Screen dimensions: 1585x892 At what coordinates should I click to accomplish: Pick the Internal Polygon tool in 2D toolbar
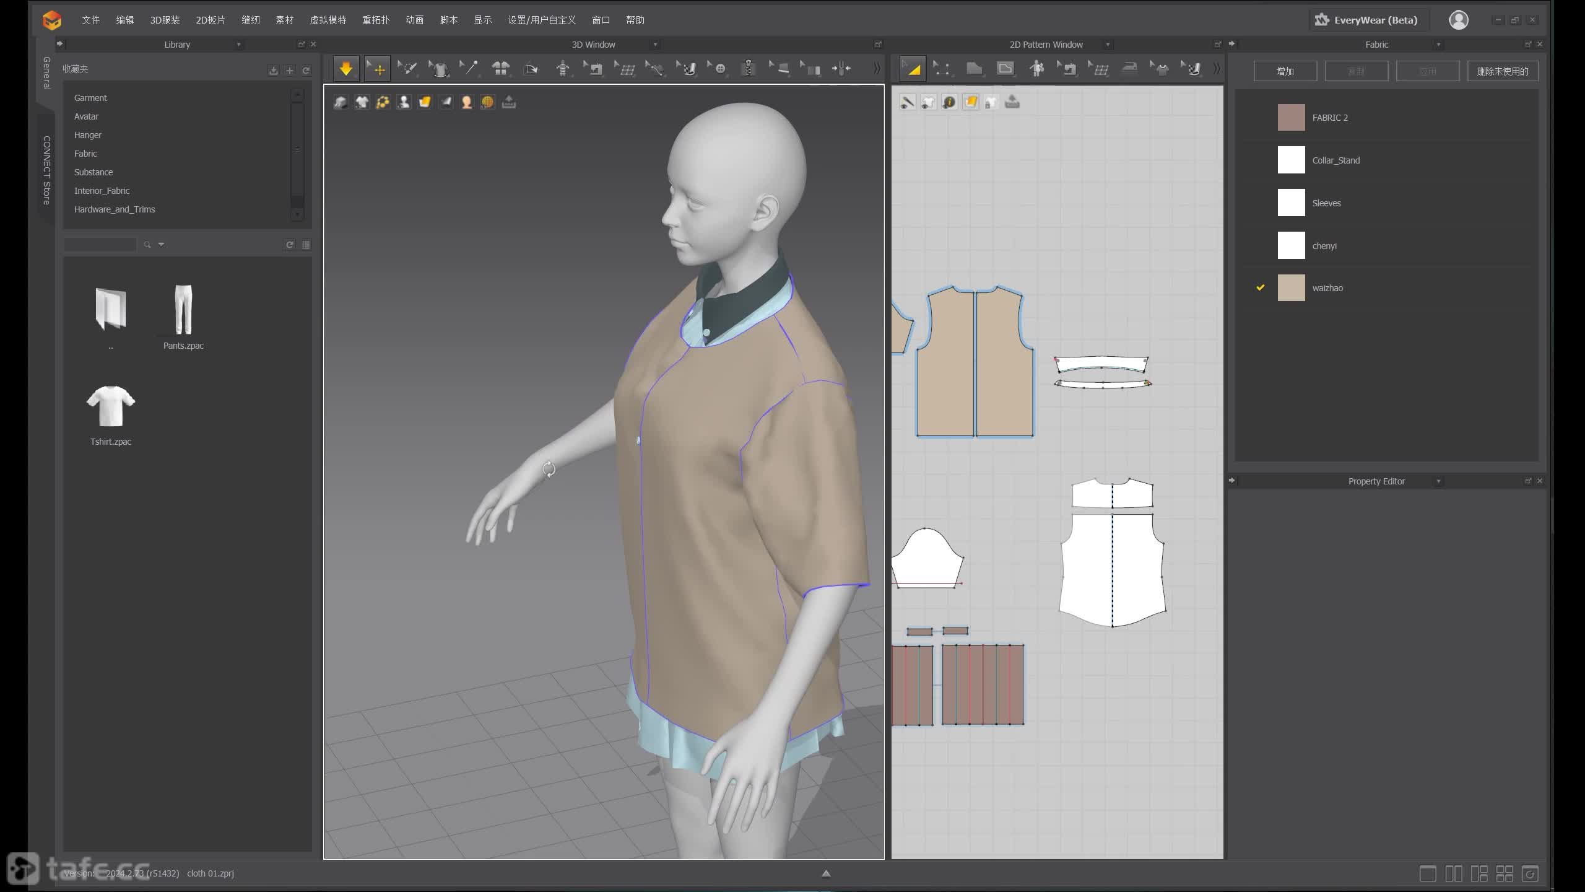(1005, 69)
